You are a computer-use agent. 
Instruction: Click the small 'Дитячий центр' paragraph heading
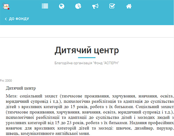[x=21, y=88]
